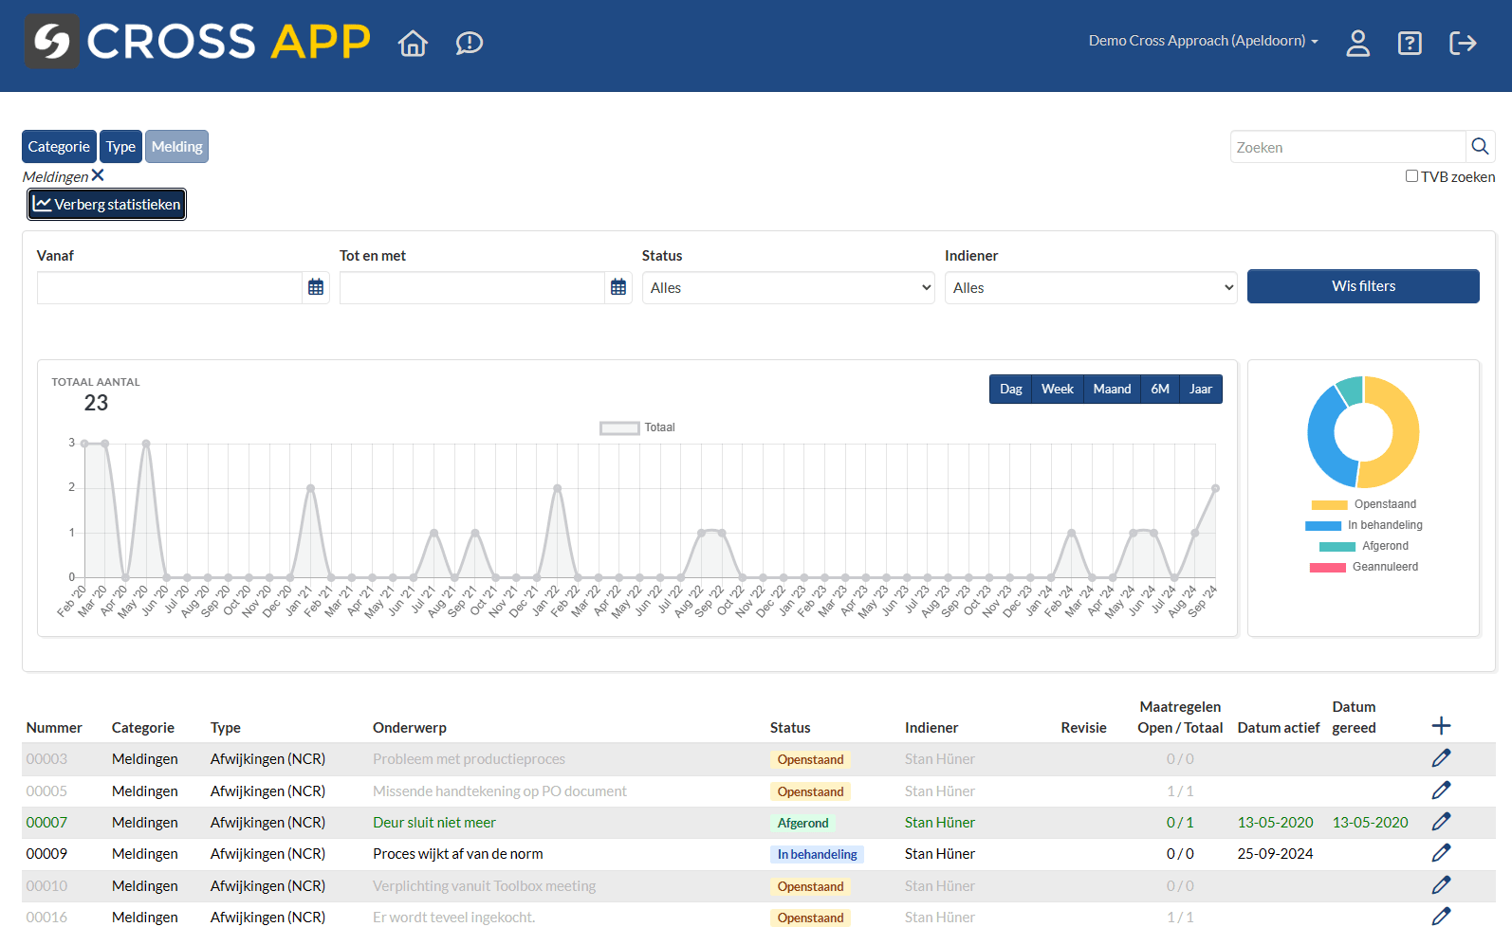Toggle the Totaal series in chart legend

636,427
